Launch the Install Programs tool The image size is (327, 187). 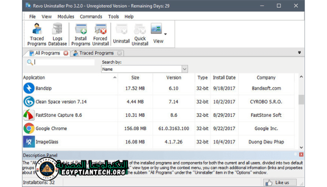pos(81,34)
